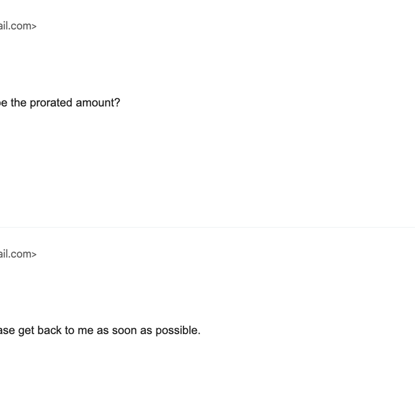
Task: Click the word "prorated" in the question
Action: coord(51,103)
